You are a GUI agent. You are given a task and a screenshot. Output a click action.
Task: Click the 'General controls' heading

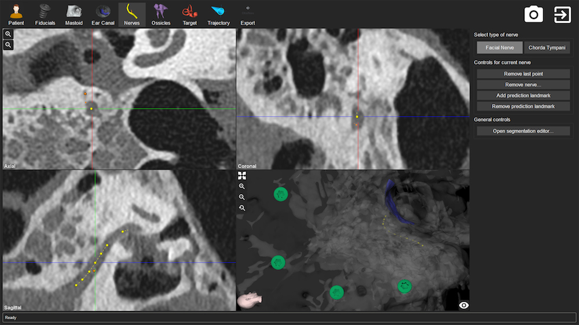[x=492, y=120]
